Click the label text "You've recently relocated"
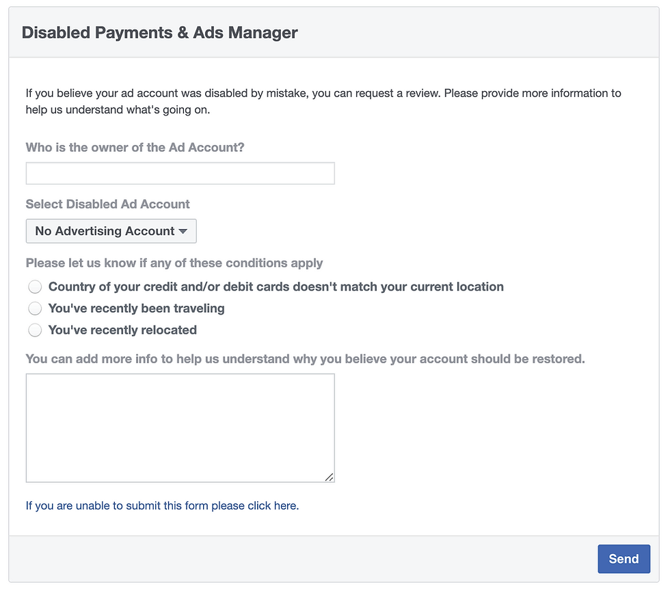Screen dimensions: 670x591 [122, 330]
